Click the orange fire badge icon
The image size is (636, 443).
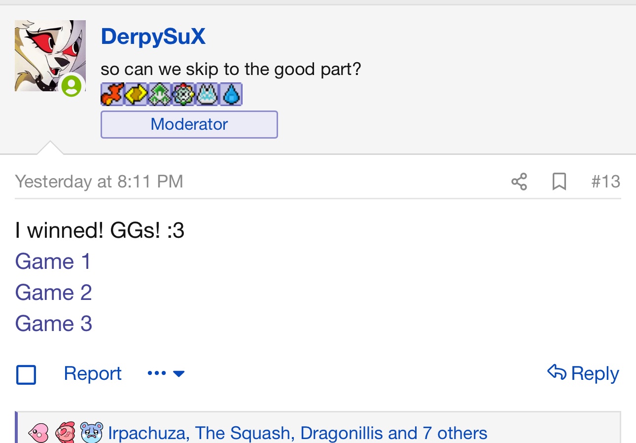[x=112, y=94]
